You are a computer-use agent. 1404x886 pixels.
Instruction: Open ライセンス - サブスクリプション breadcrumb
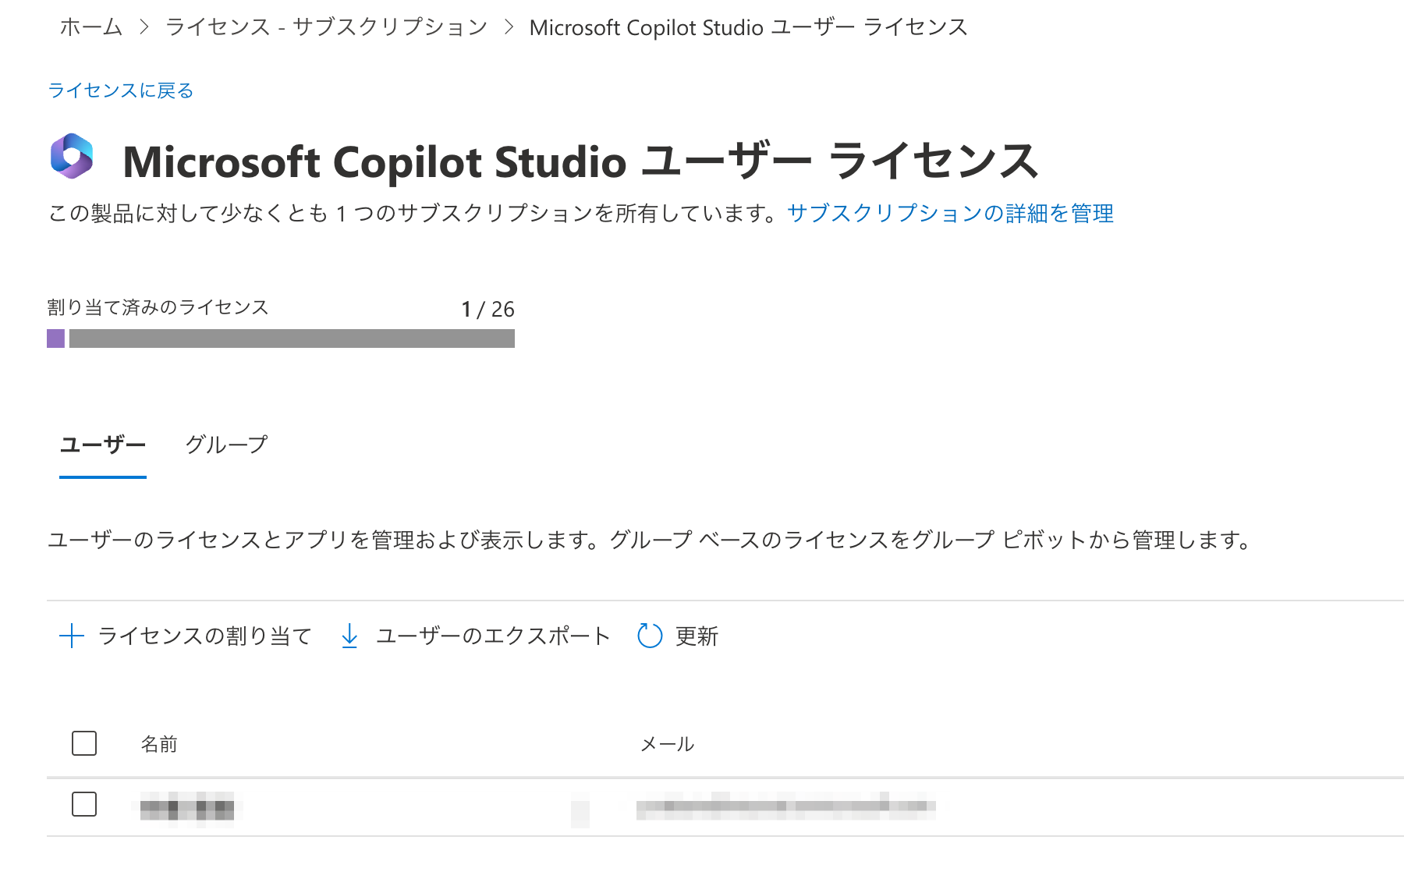pyautogui.click(x=326, y=27)
